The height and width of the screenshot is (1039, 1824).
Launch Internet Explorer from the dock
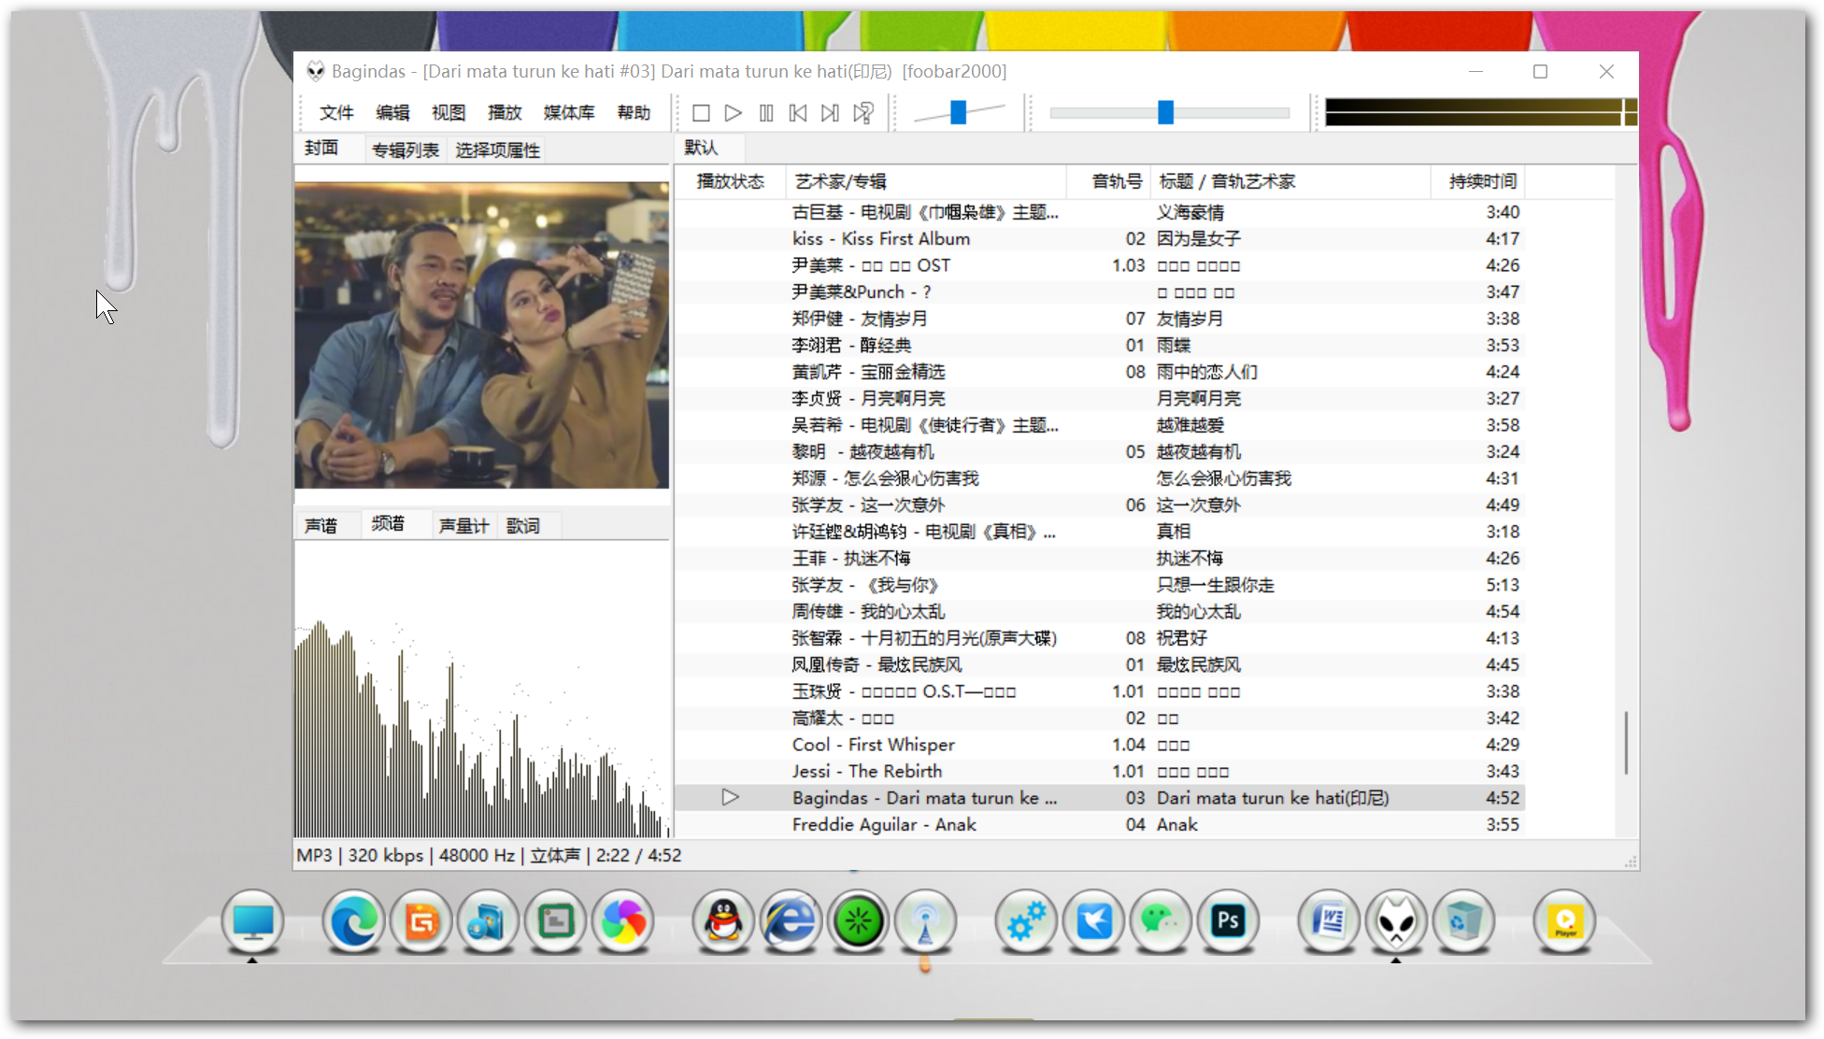pyautogui.click(x=791, y=921)
